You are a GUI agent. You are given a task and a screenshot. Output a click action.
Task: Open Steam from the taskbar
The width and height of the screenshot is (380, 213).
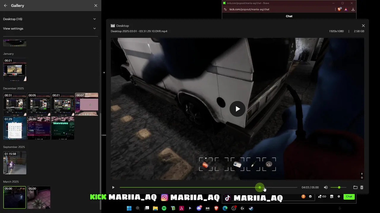click(251, 208)
